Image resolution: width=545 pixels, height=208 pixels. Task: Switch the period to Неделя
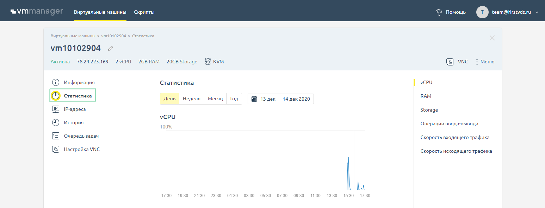pyautogui.click(x=192, y=99)
